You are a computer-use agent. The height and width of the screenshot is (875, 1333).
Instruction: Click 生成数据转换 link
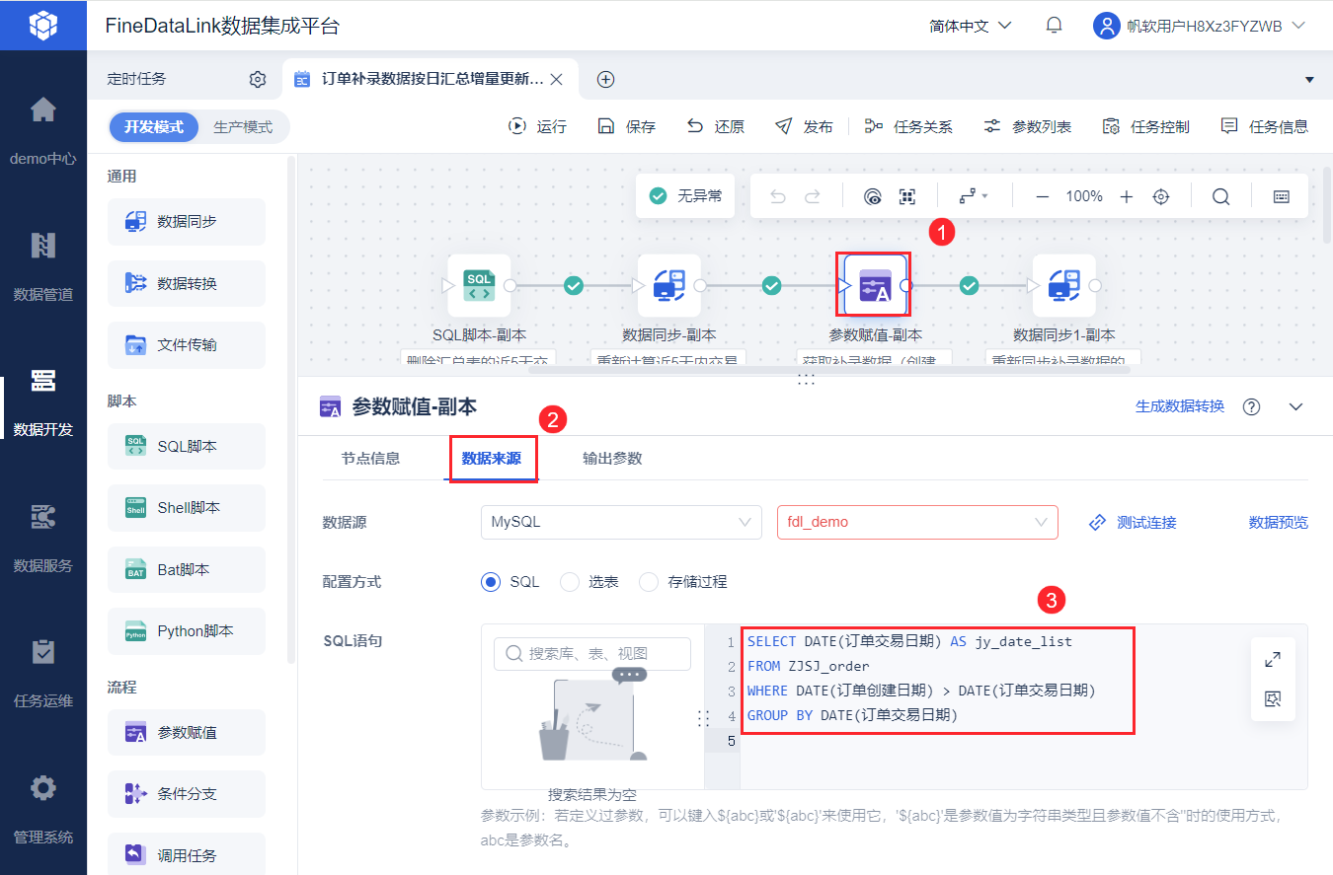click(1180, 406)
